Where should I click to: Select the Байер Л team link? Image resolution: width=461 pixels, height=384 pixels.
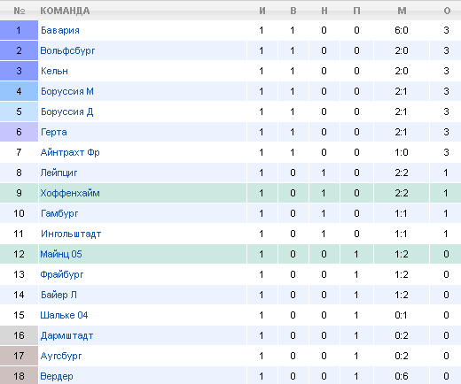tap(59, 295)
